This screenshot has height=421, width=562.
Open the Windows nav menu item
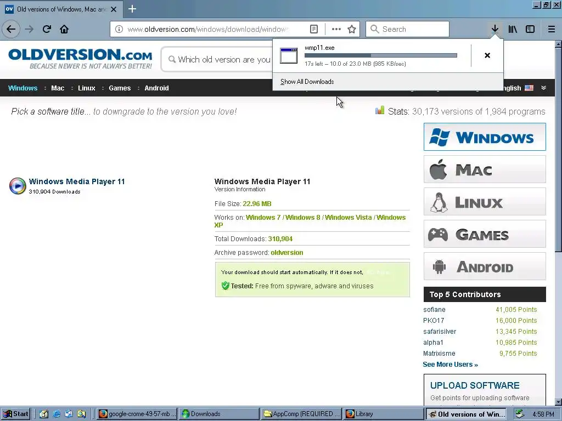pos(23,88)
